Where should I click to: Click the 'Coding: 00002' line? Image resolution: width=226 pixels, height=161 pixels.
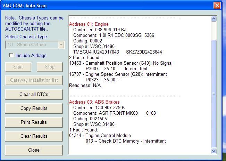(87, 41)
